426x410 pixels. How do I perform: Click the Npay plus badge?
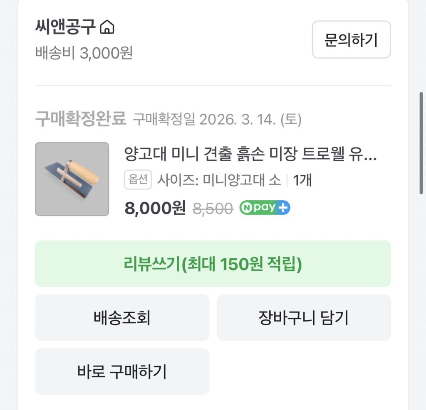click(x=265, y=208)
